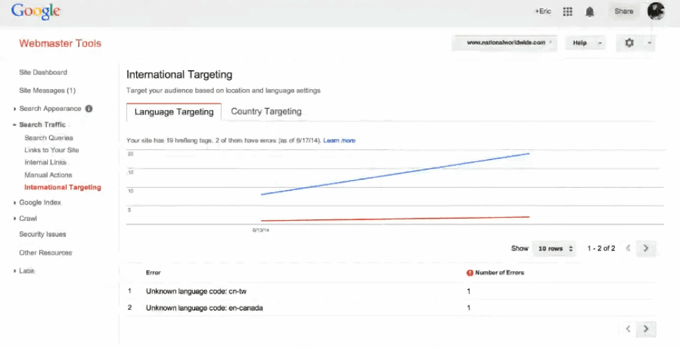The width and height of the screenshot is (680, 349).
Task: Click the notifications bell icon
Action: [x=589, y=12]
